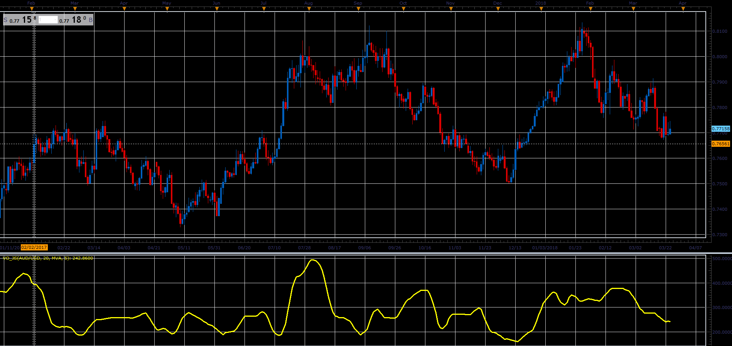Click the 05/31 date axis label
Image resolution: width=732 pixels, height=346 pixels.
click(214, 248)
